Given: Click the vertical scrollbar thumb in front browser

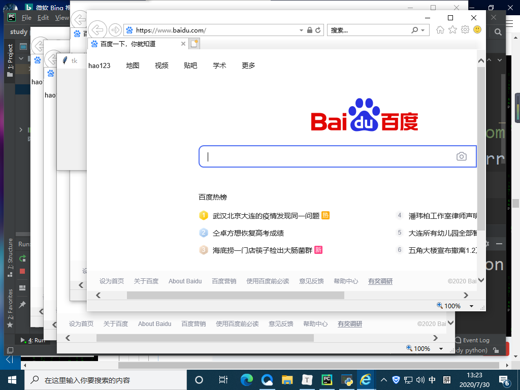Looking at the screenshot, I should click(x=481, y=149).
